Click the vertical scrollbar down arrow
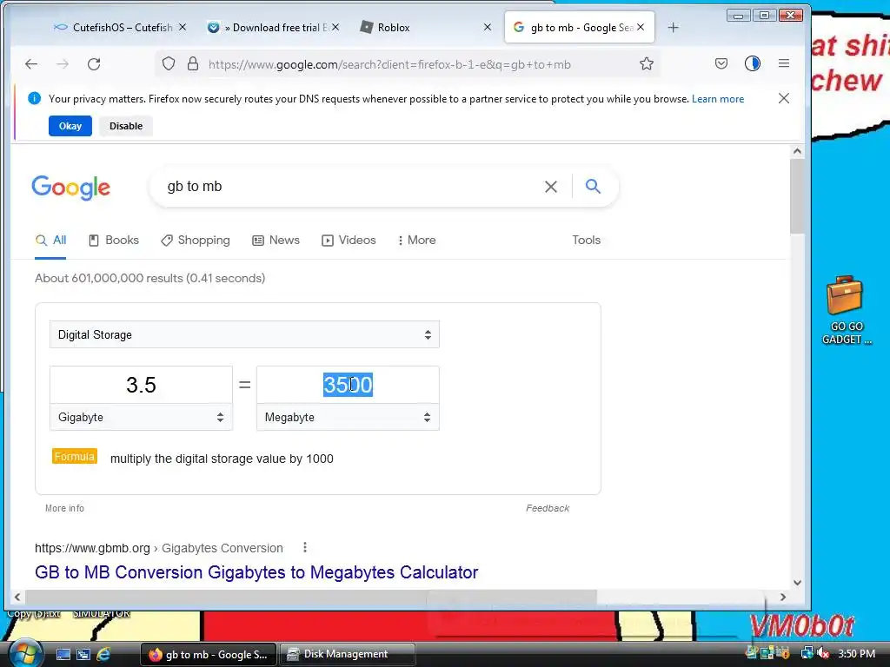This screenshot has height=667, width=890. tap(797, 583)
